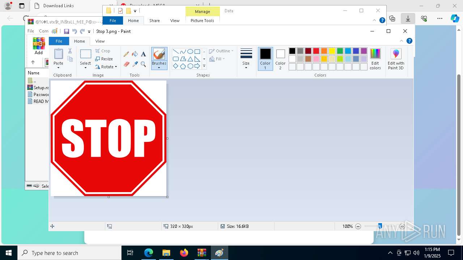Open Microsoft Edge from the taskbar

click(148, 253)
